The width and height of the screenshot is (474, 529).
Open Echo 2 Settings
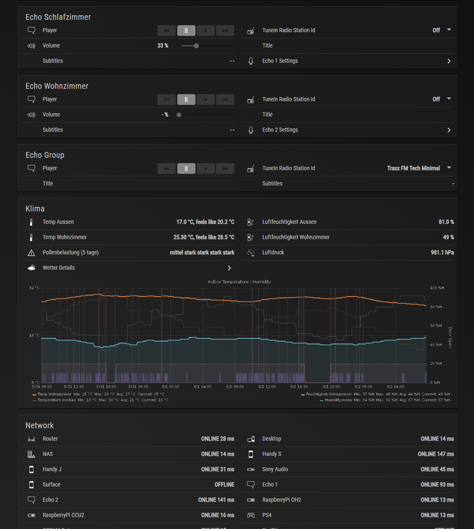(449, 130)
